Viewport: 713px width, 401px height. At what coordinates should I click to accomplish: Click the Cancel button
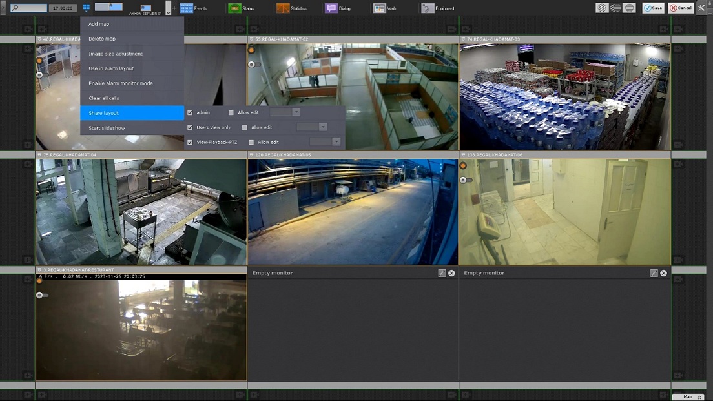681,8
